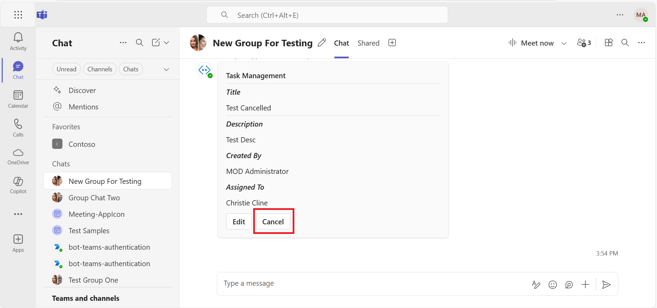
Task: Open second bot-teams-authentication chat
Action: 107,263
